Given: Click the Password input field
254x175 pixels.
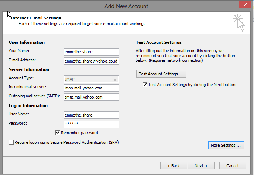Looking at the screenshot, I should [91, 124].
